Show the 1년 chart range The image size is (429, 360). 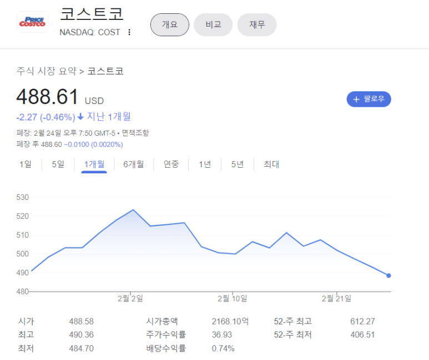[205, 164]
